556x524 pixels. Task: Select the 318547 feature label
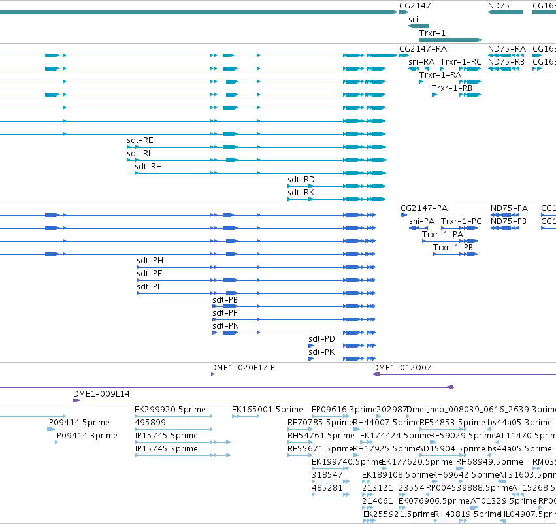point(327,476)
